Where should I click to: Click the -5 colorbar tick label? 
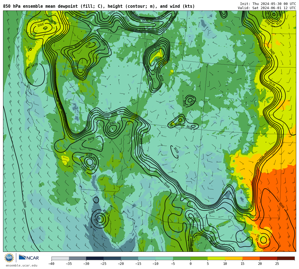click(x=173, y=264)
